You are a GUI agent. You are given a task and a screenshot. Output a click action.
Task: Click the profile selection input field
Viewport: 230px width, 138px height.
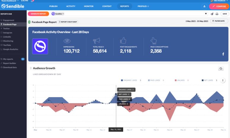[129, 14]
